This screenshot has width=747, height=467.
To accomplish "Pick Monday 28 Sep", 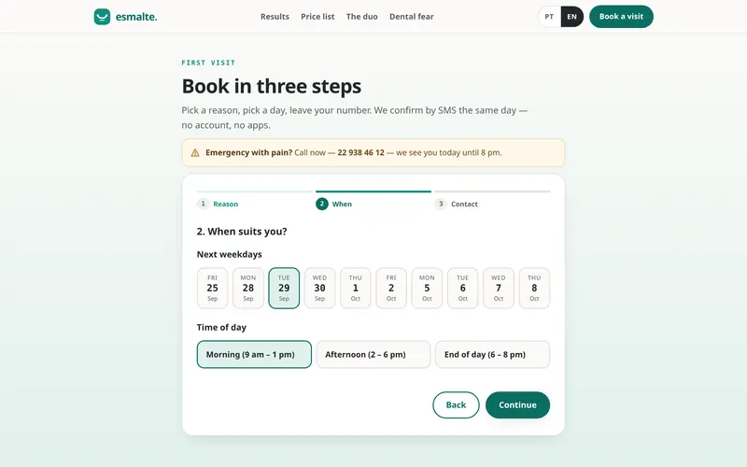I will pos(248,289).
